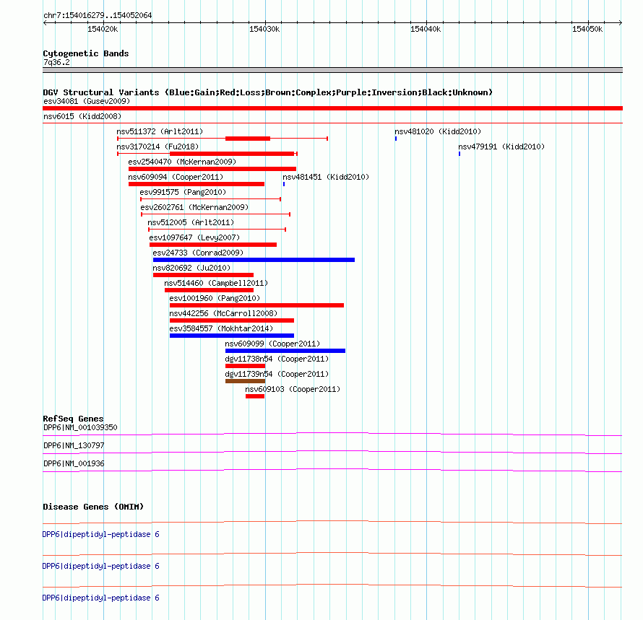Click the red esv1001960 loss bar
This screenshot has height=620, width=643.
[x=256, y=305]
